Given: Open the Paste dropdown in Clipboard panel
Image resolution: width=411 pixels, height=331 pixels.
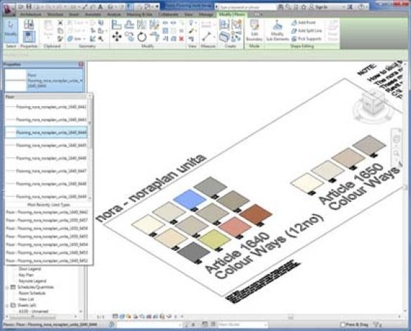Looking at the screenshot, I should tap(48, 38).
